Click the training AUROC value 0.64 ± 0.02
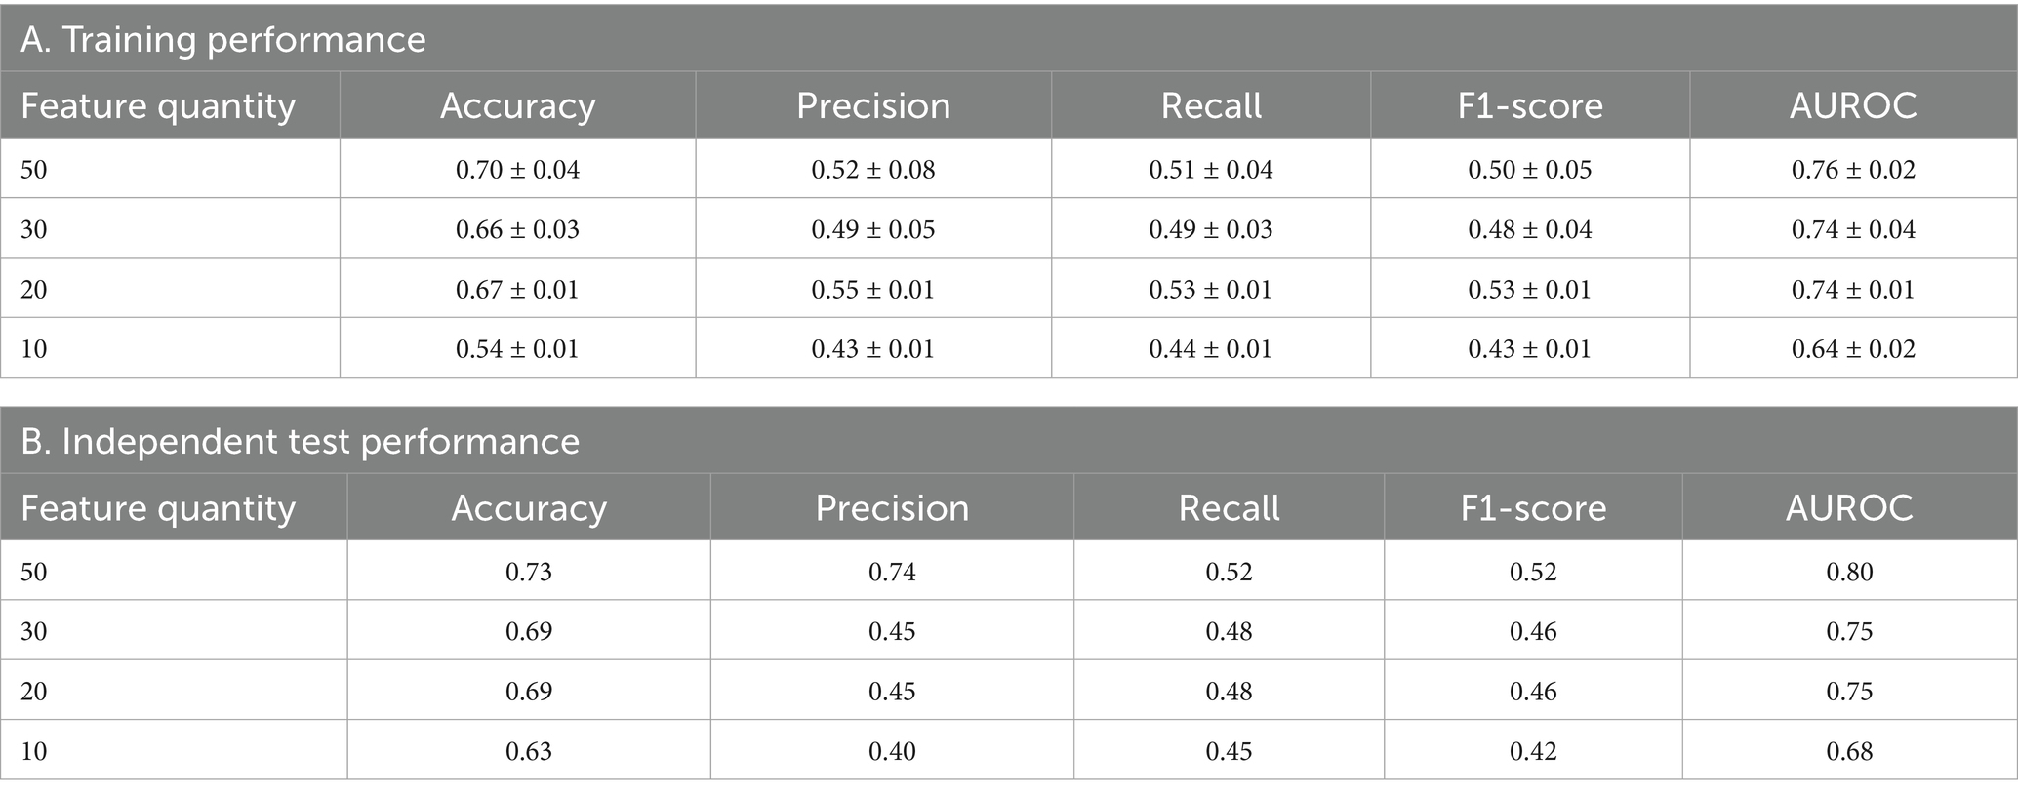This screenshot has width=2018, height=797. point(1853,349)
